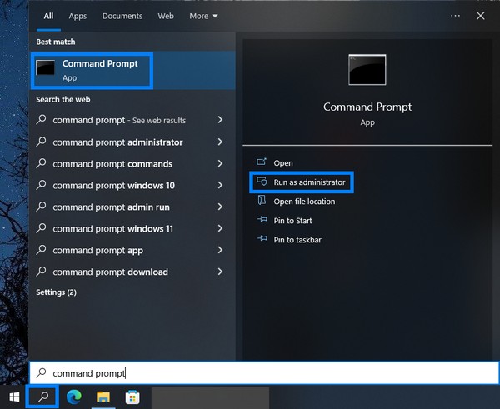Launch Microsoft Edge from the taskbar
Image resolution: width=500 pixels, height=409 pixels.
pos(73,397)
